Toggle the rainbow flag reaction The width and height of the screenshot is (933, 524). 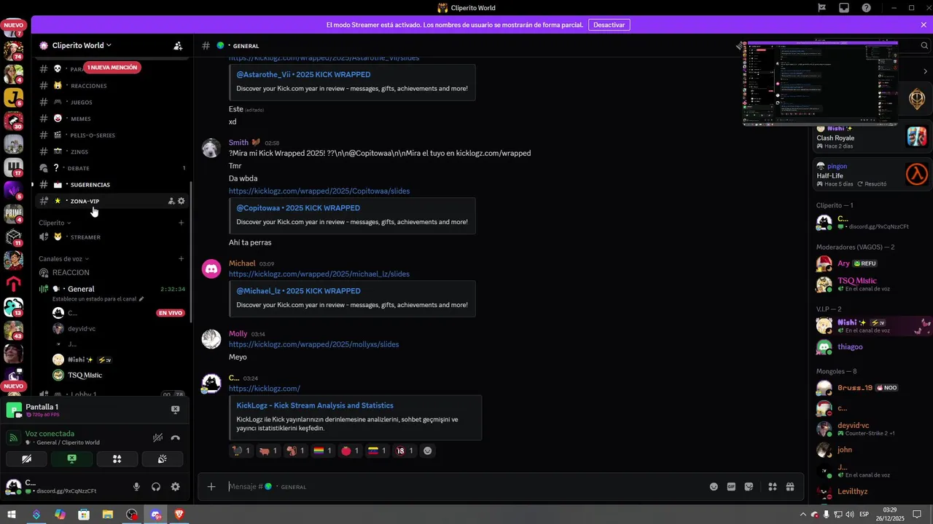[323, 451]
